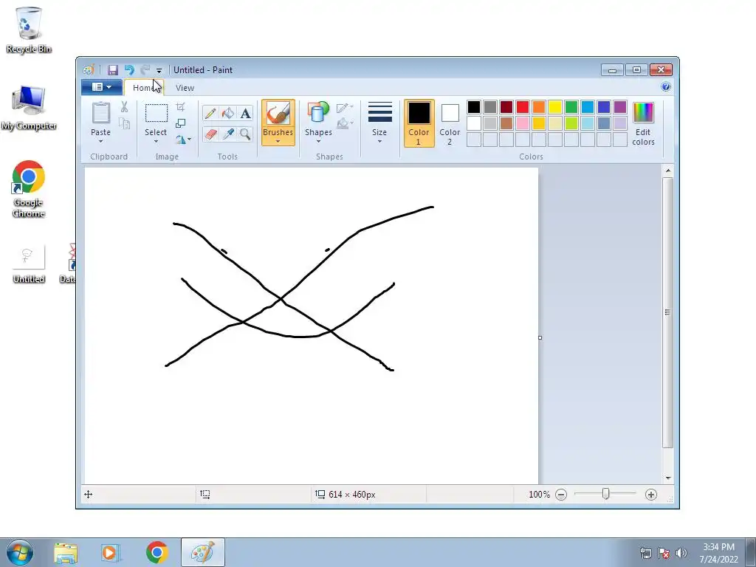Expand the Shapes dropdown arrow
The image size is (756, 567).
[318, 141]
